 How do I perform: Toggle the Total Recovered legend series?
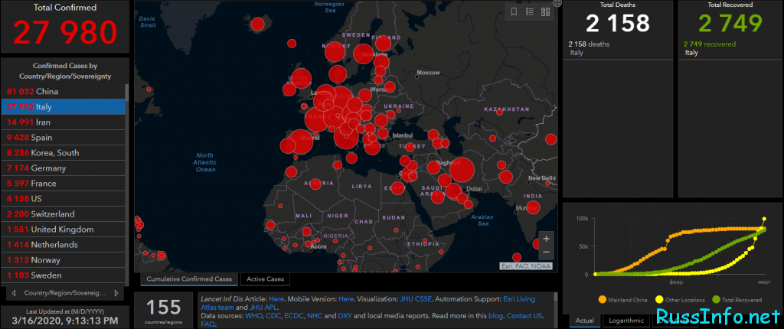pyautogui.click(x=737, y=300)
